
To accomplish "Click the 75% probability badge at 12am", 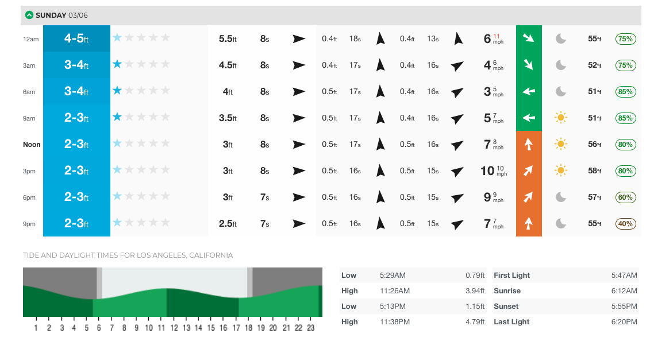I will (625, 38).
